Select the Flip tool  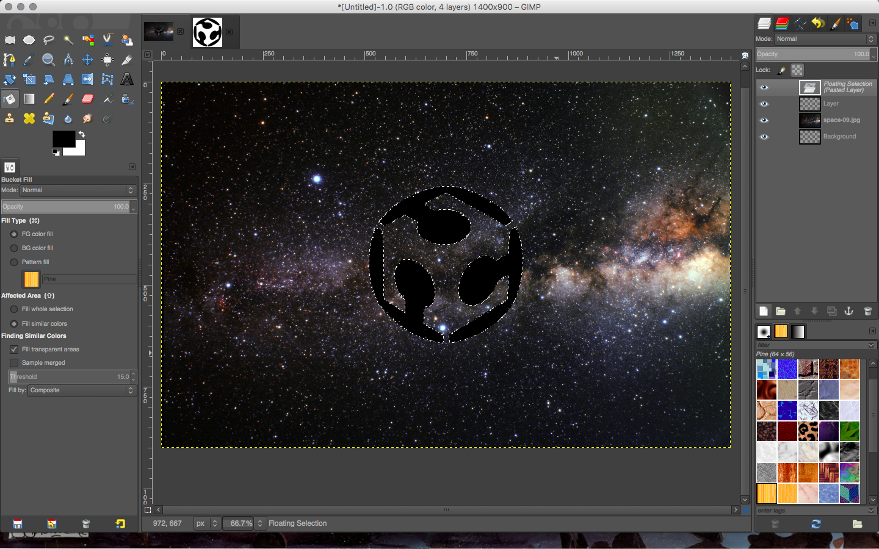88,79
